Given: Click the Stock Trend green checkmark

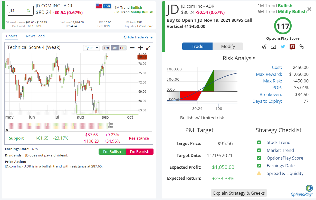Looking at the screenshot, I should tap(259, 142).
